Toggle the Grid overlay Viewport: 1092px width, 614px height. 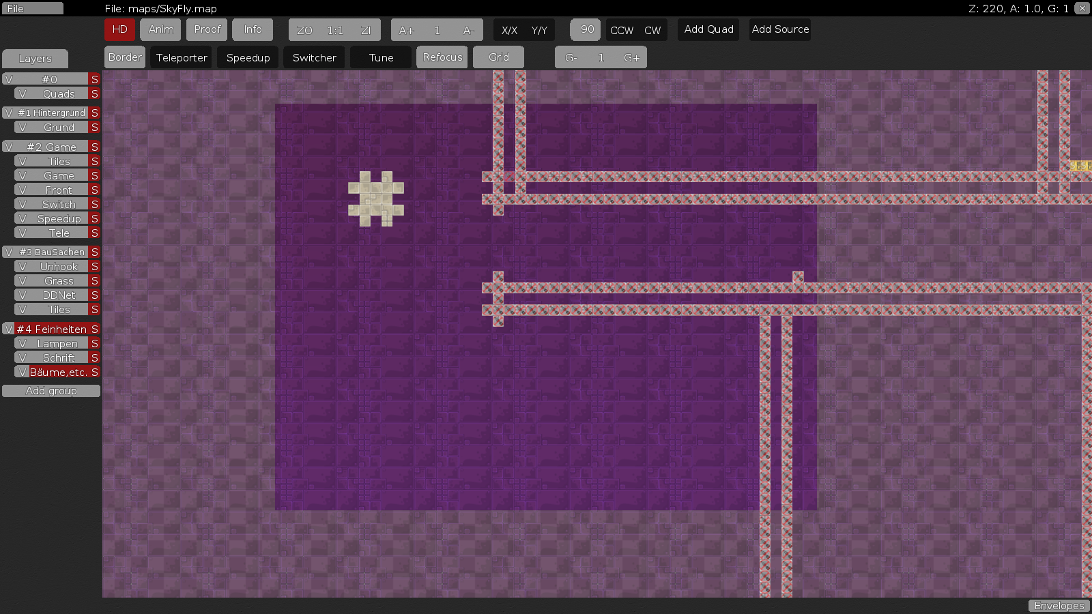click(x=498, y=57)
